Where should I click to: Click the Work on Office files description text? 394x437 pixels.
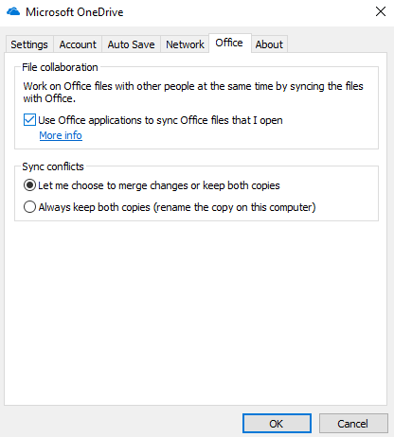click(193, 92)
